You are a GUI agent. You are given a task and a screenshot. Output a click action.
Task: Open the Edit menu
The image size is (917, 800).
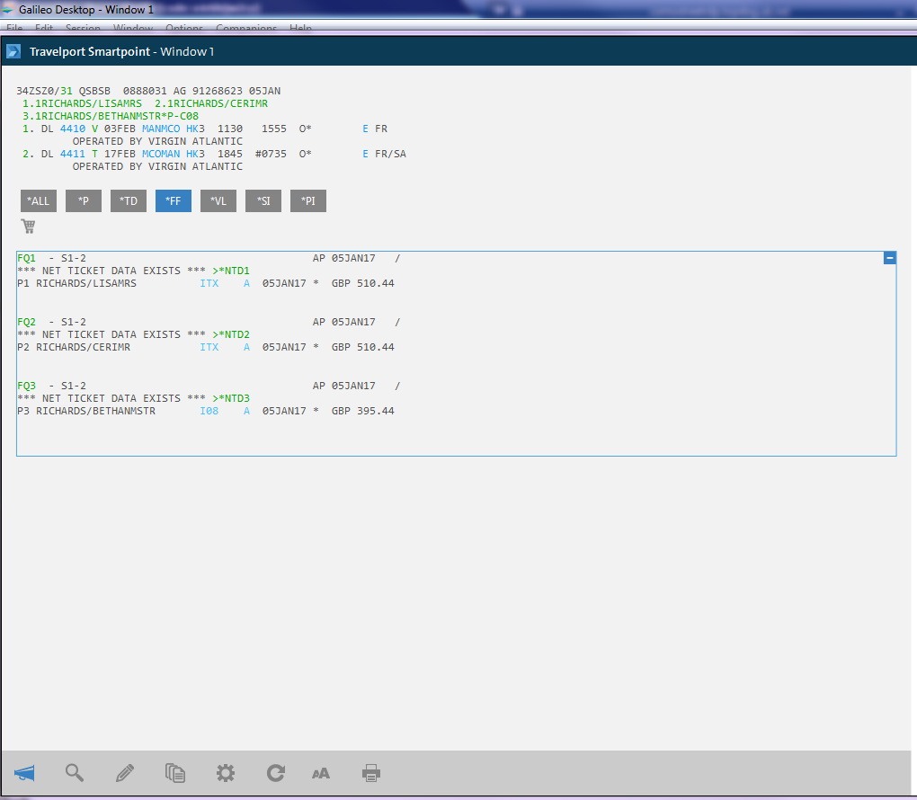pyautogui.click(x=44, y=28)
